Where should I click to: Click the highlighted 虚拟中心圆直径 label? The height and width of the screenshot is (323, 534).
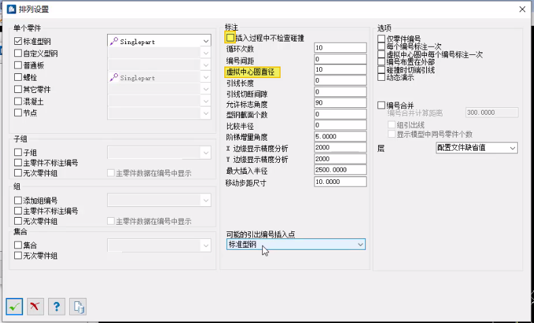[x=252, y=72]
